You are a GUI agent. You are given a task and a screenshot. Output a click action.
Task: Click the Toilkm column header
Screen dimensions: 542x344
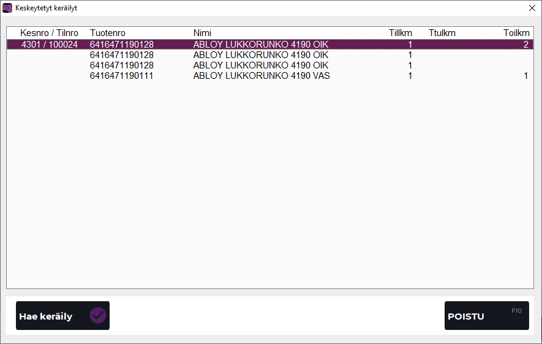coord(516,33)
